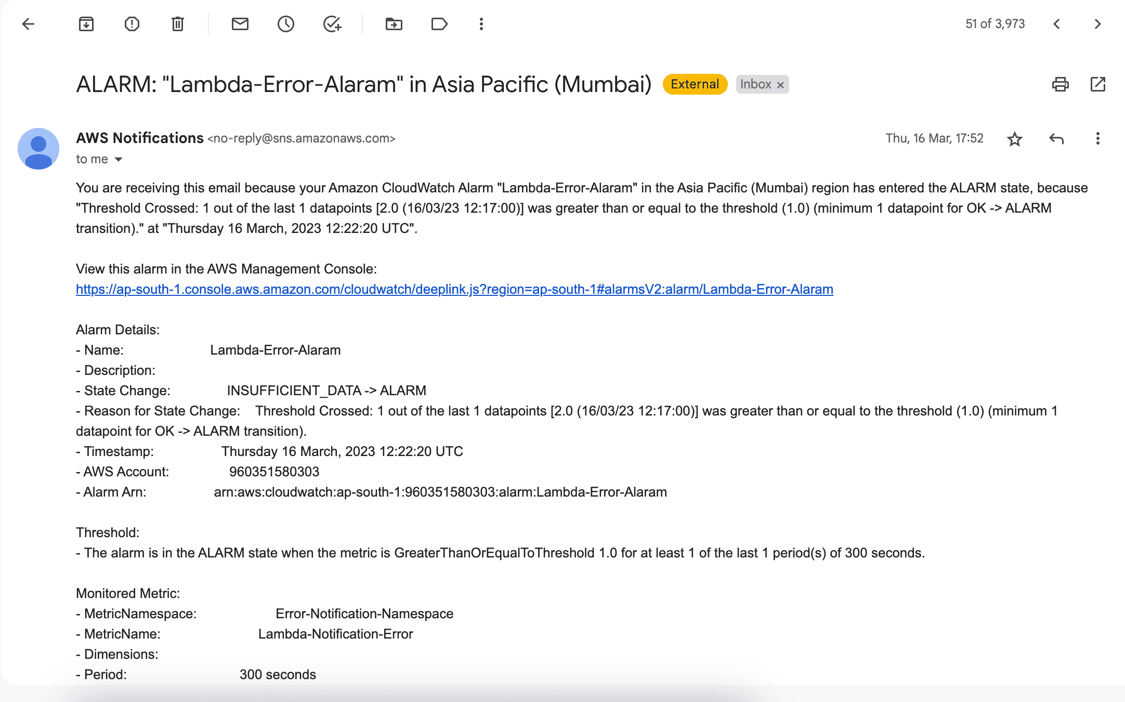Viewport: 1125px width, 702px height.
Task: Remove the Inbox label from conversation
Action: click(780, 85)
